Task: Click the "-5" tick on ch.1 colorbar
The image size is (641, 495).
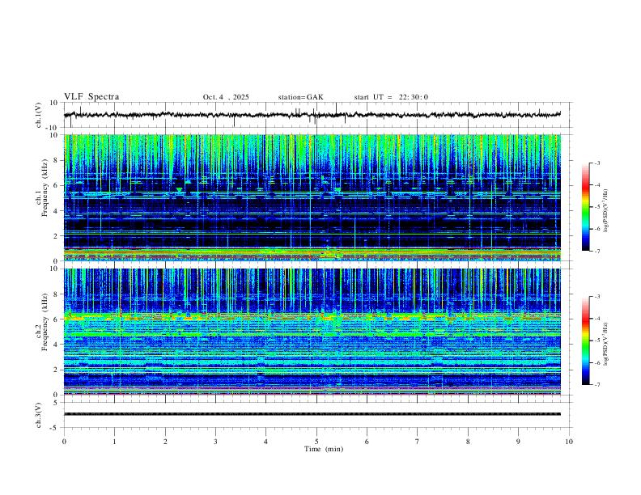Action: pyautogui.click(x=597, y=207)
